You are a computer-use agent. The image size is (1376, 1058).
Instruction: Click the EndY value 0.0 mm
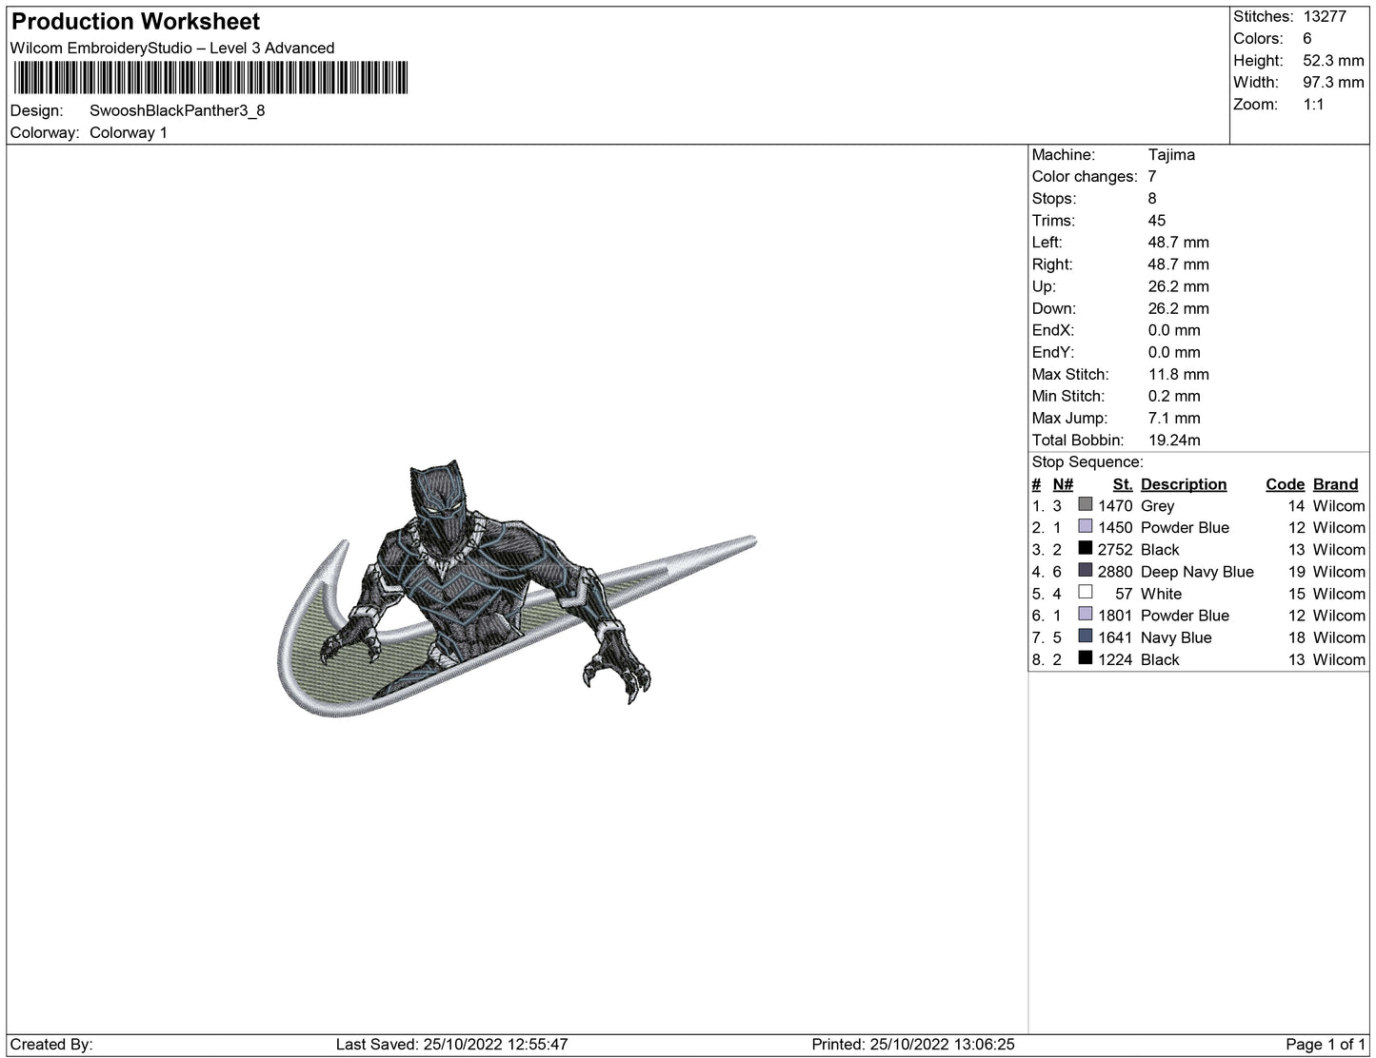tap(1174, 351)
